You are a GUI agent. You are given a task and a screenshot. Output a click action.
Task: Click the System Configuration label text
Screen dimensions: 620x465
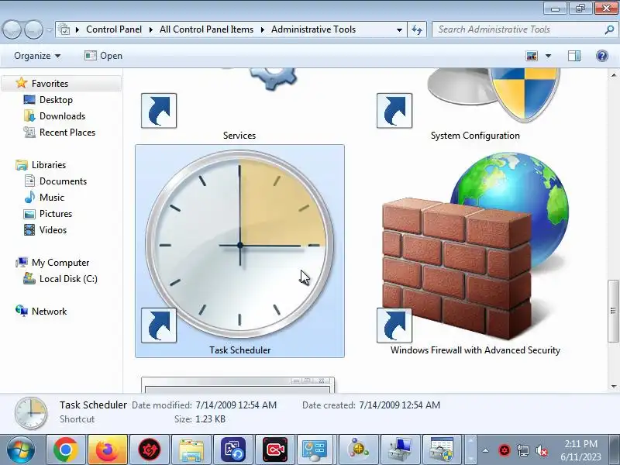[475, 135]
